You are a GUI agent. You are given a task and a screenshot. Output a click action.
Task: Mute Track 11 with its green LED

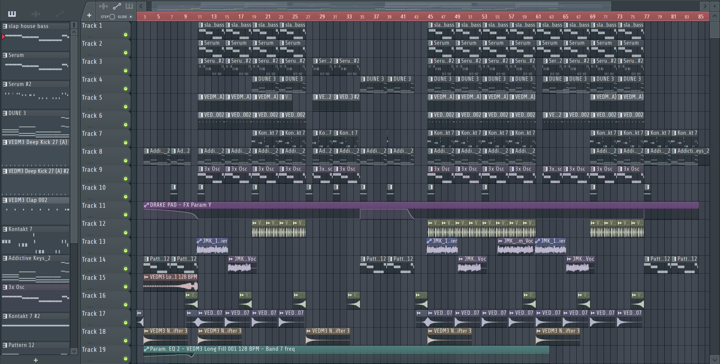125,215
